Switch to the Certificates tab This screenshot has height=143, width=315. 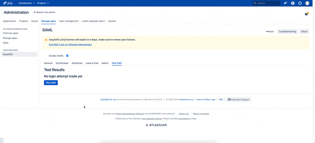click(62, 63)
